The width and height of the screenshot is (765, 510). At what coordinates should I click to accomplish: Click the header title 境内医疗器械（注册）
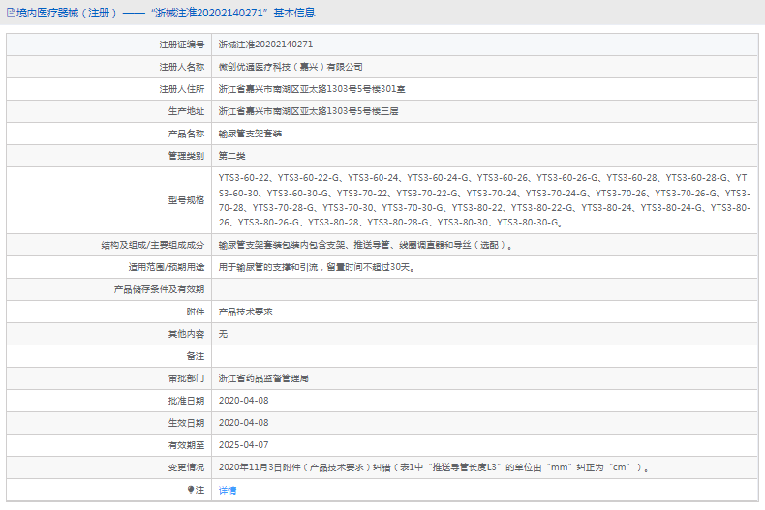click(67, 13)
